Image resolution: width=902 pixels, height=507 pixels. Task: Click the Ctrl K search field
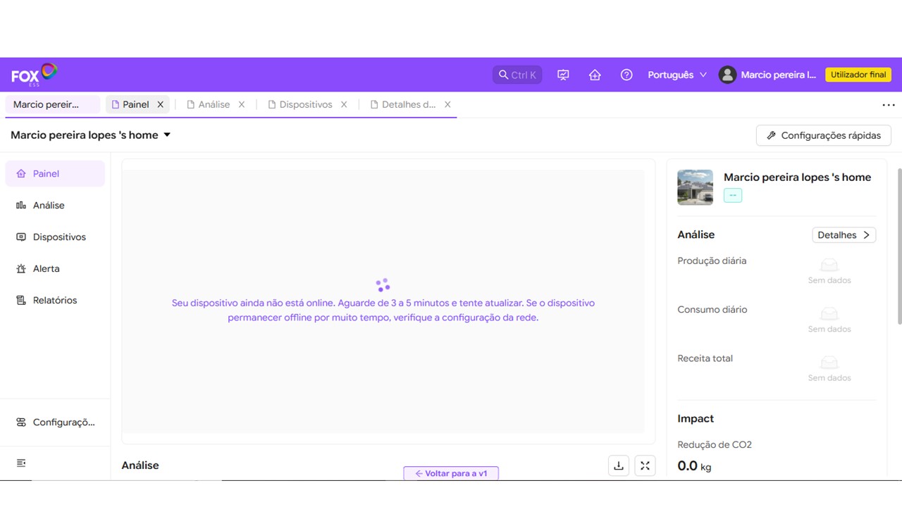click(517, 75)
